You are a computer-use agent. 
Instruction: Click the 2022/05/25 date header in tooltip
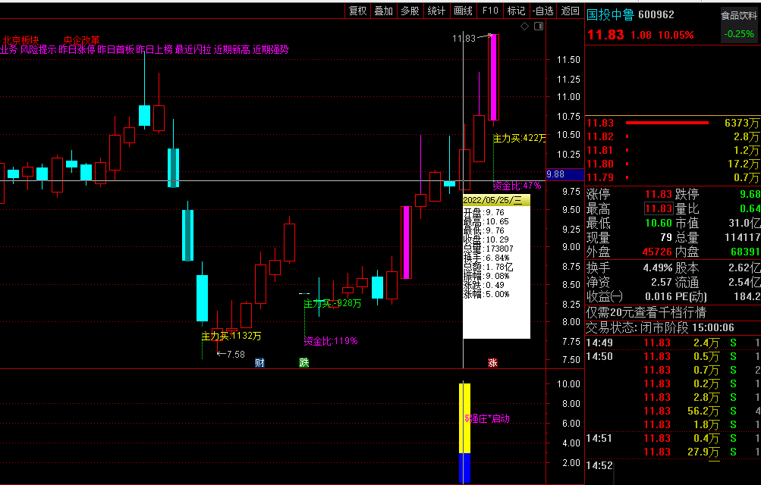point(496,200)
